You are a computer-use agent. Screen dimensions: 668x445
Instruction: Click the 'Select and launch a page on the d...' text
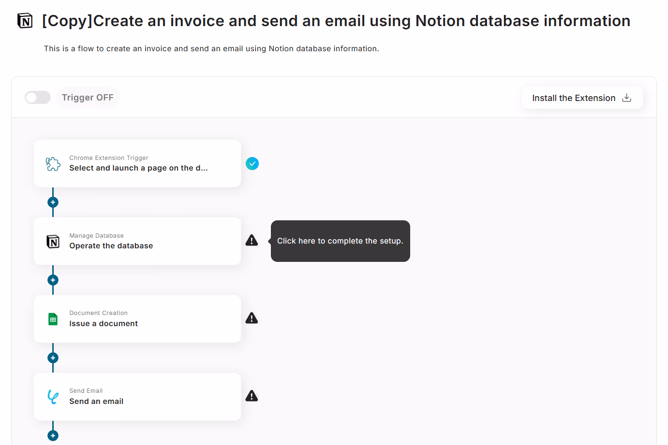click(138, 168)
